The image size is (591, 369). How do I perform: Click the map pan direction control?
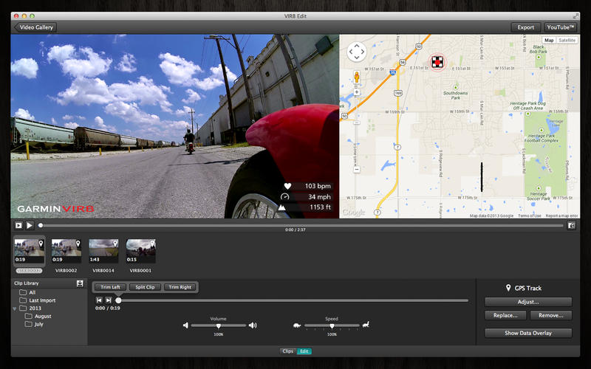[x=357, y=52]
